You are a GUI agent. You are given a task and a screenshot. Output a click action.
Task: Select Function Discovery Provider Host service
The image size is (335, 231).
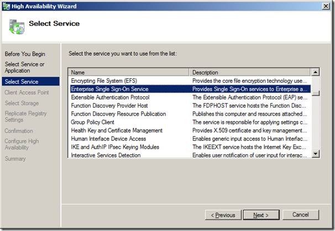click(x=190, y=106)
